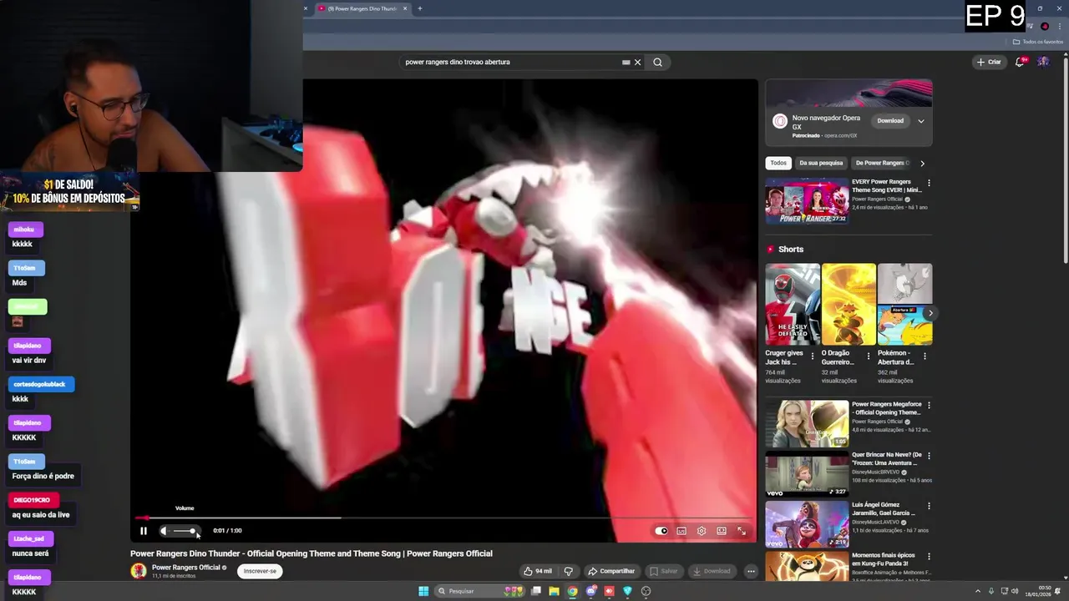1069x601 pixels.
Task: Open options for Pokémon Abertura short
Action: click(x=925, y=356)
